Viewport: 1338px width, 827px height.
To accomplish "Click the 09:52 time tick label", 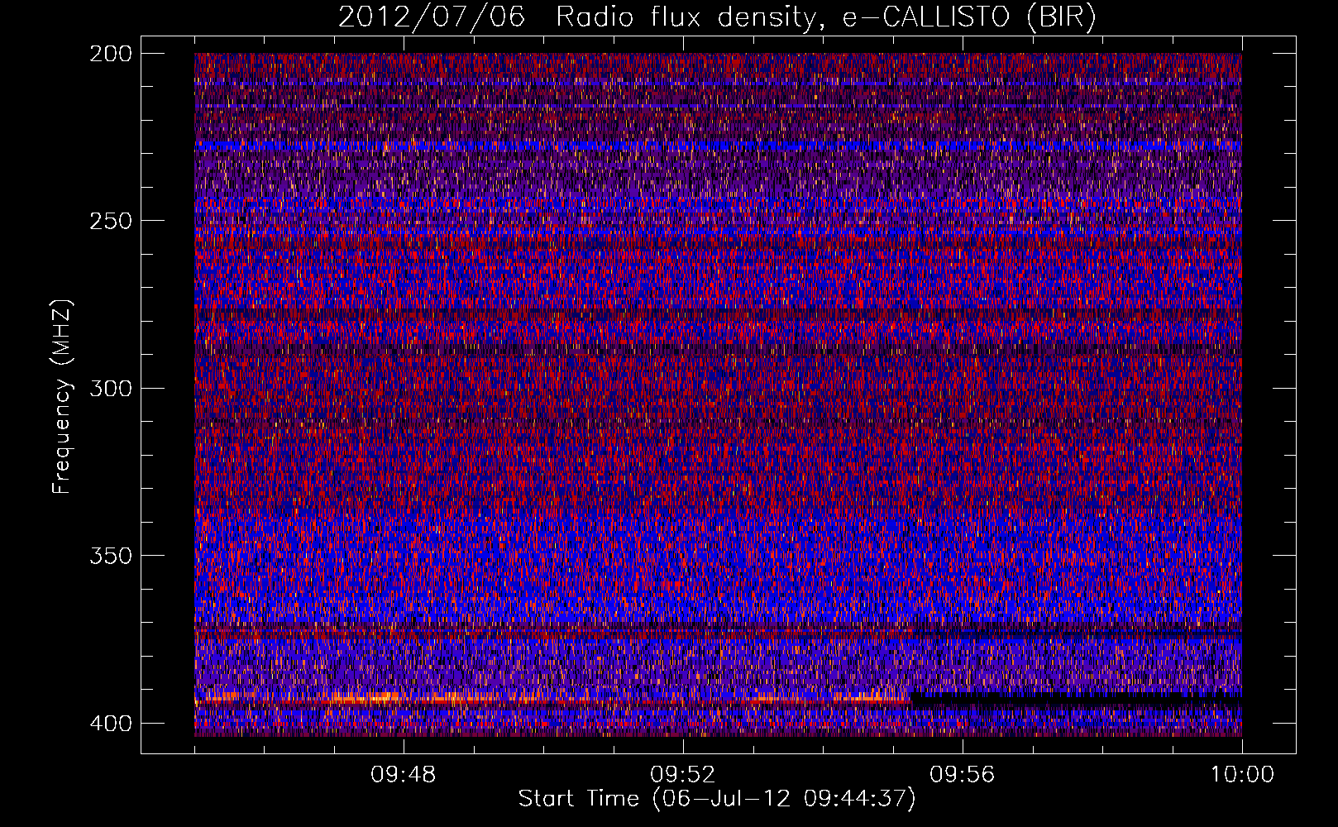I will click(683, 775).
